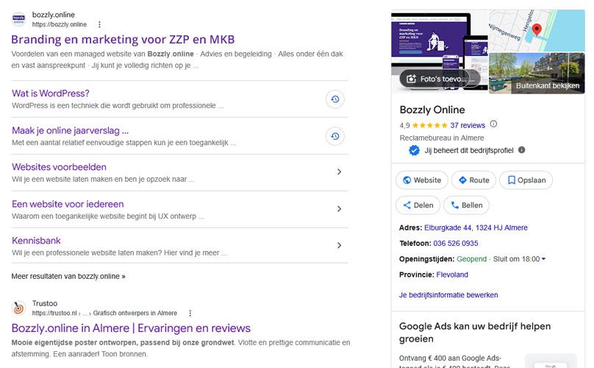The image size is (594, 368).
Task: Click Google Ads kan uw bedrijf helpen heading
Action: tap(475, 333)
